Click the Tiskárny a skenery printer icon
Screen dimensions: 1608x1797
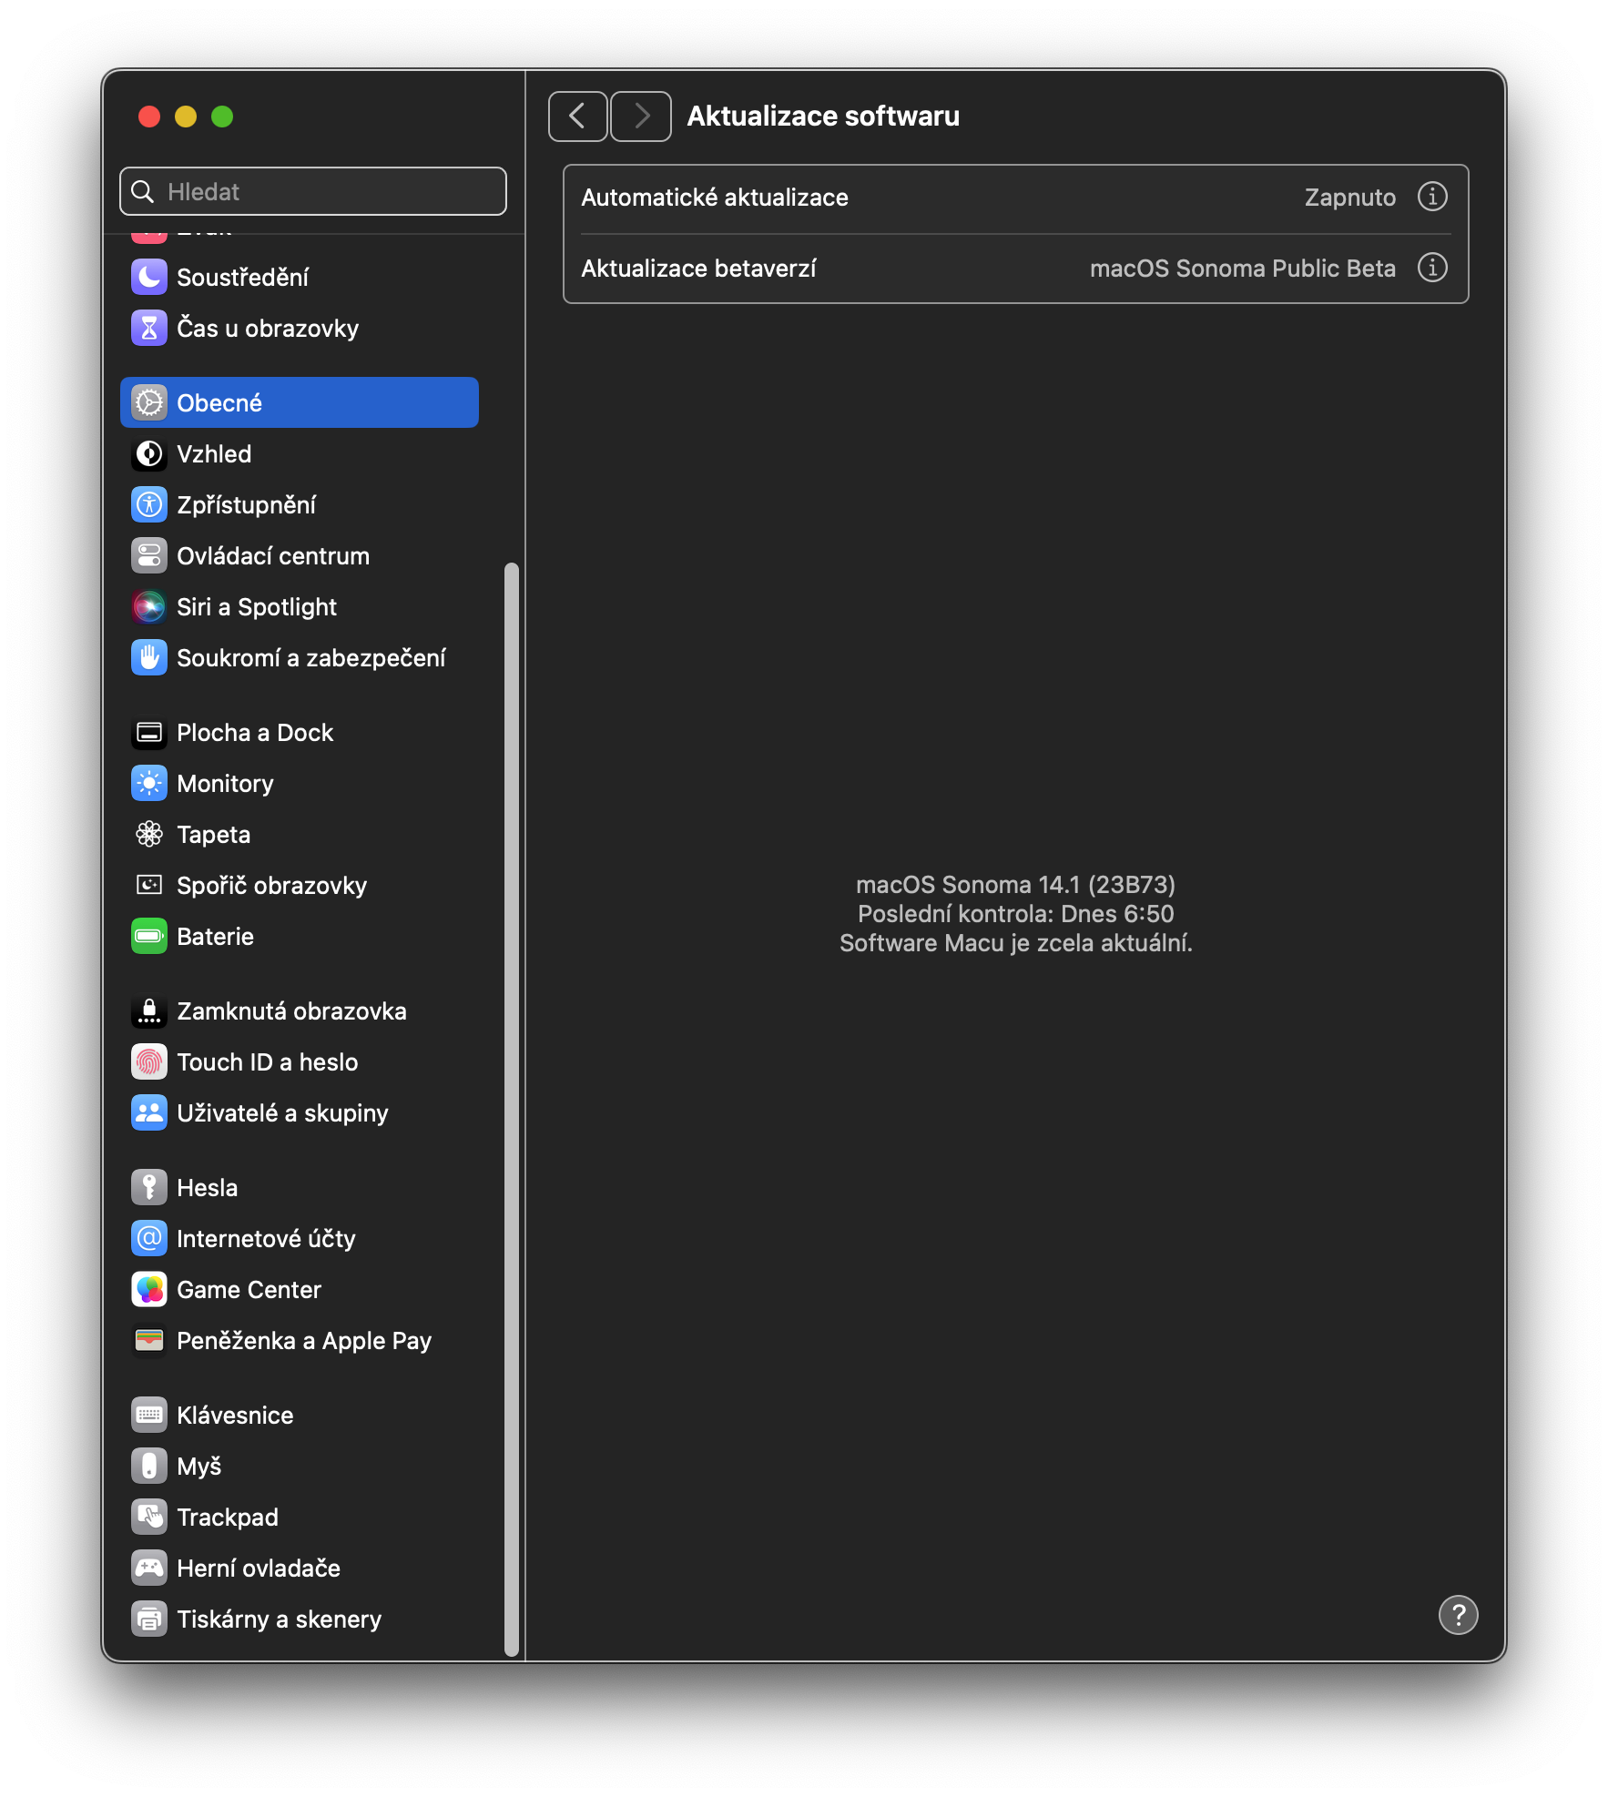click(x=149, y=1619)
